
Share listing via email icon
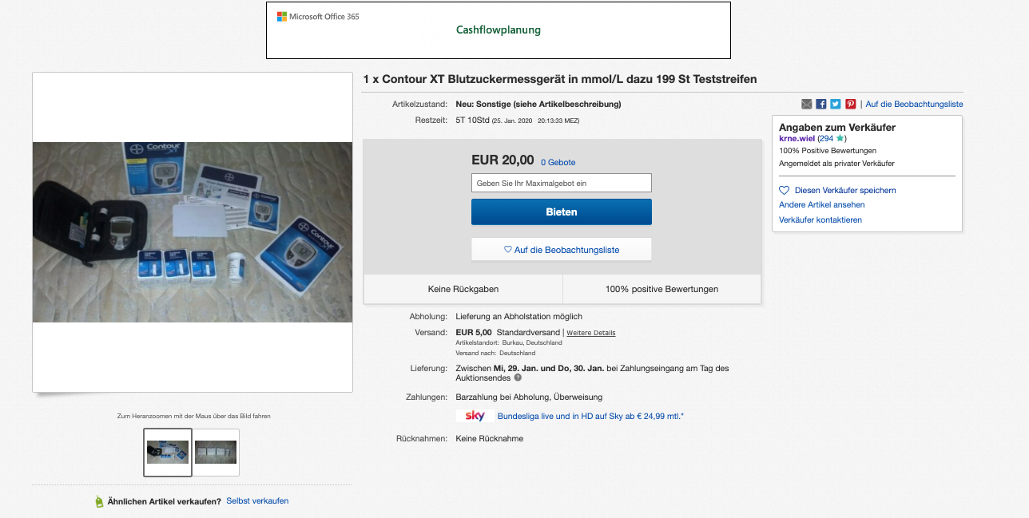click(x=807, y=105)
